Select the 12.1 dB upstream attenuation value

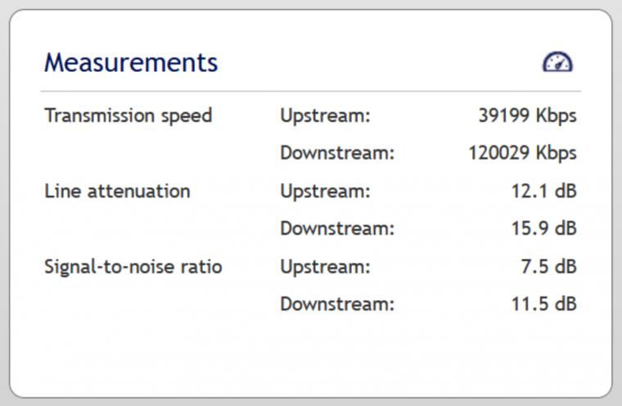pos(544,192)
